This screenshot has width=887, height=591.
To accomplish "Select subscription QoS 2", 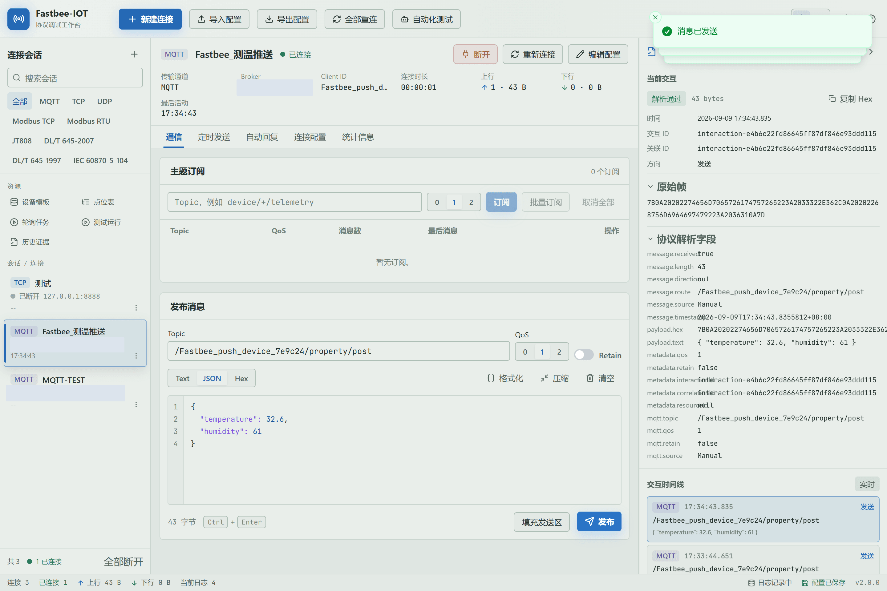I will tap(471, 203).
